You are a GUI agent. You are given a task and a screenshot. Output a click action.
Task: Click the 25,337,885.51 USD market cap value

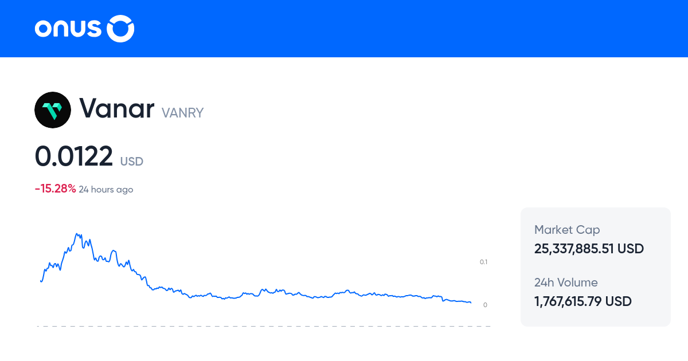click(589, 249)
